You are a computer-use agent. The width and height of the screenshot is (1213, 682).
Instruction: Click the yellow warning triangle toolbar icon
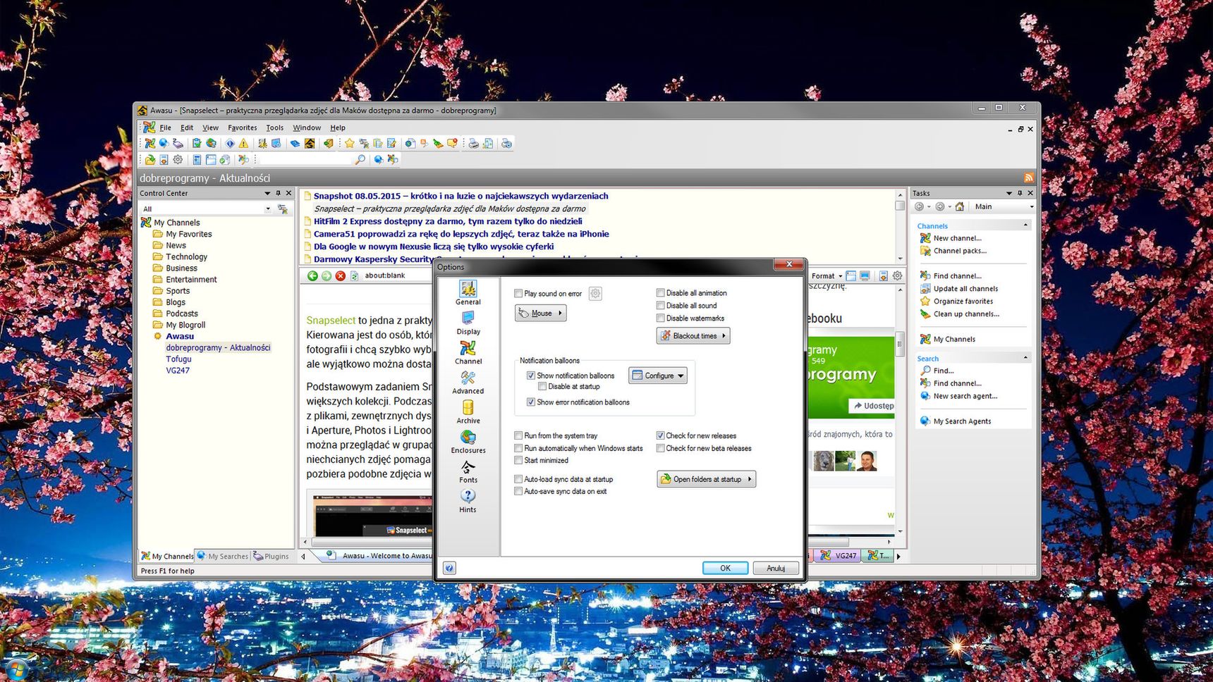[244, 143]
